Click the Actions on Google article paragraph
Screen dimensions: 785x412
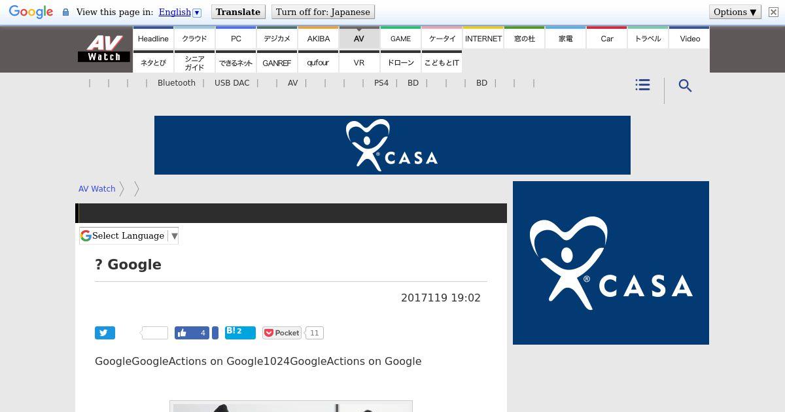258,361
